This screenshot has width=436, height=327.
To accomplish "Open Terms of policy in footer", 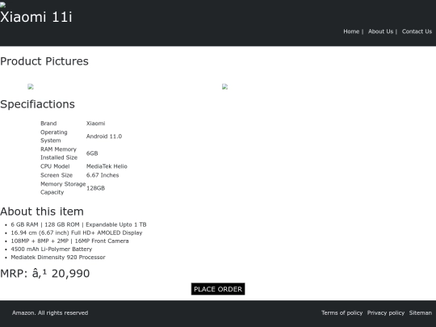I will click(342, 312).
